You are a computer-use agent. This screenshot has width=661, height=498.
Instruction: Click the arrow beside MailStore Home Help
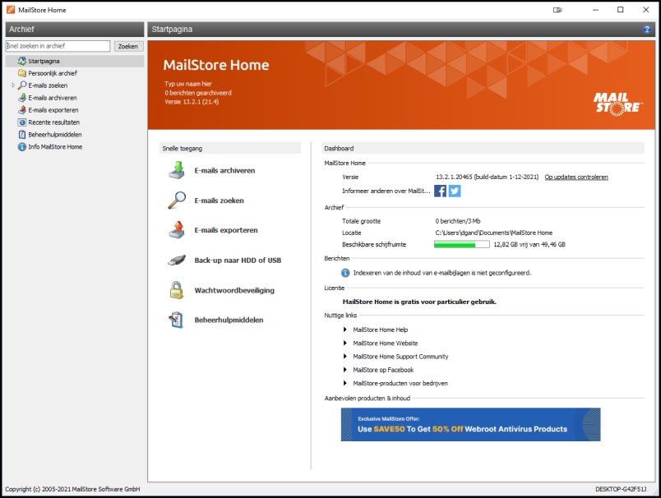[x=344, y=330]
